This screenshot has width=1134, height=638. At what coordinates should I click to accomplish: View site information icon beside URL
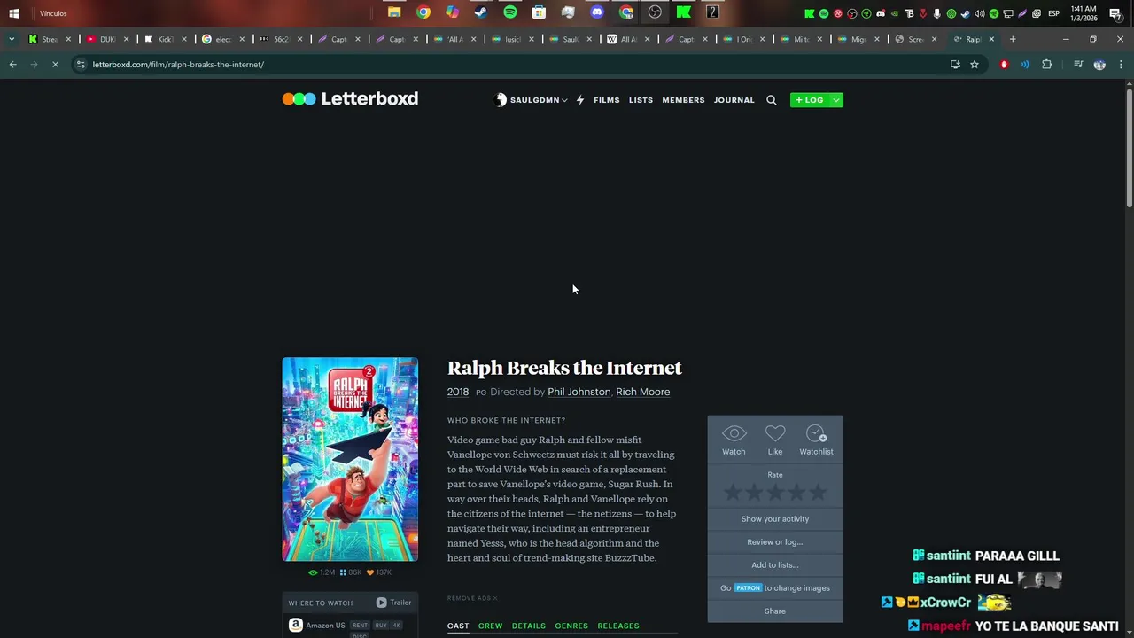point(81,65)
